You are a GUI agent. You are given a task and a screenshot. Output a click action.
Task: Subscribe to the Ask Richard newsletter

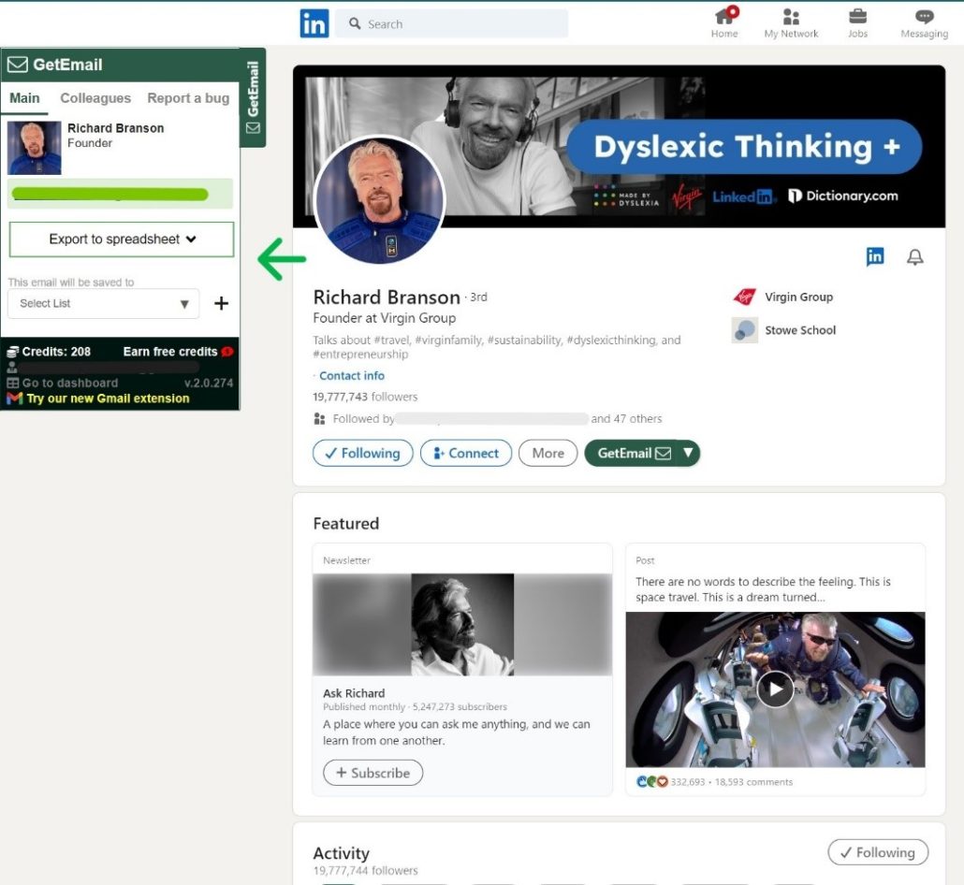(x=372, y=773)
